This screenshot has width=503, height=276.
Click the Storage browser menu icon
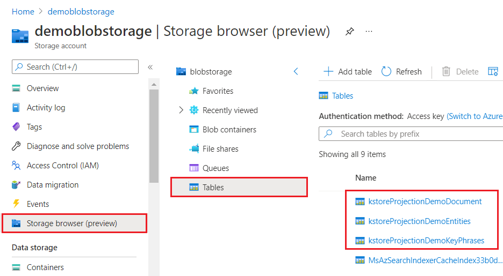(16, 223)
